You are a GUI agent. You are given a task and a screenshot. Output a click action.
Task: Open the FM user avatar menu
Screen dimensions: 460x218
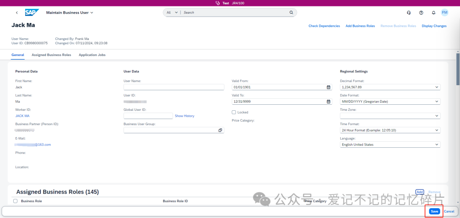click(x=444, y=12)
